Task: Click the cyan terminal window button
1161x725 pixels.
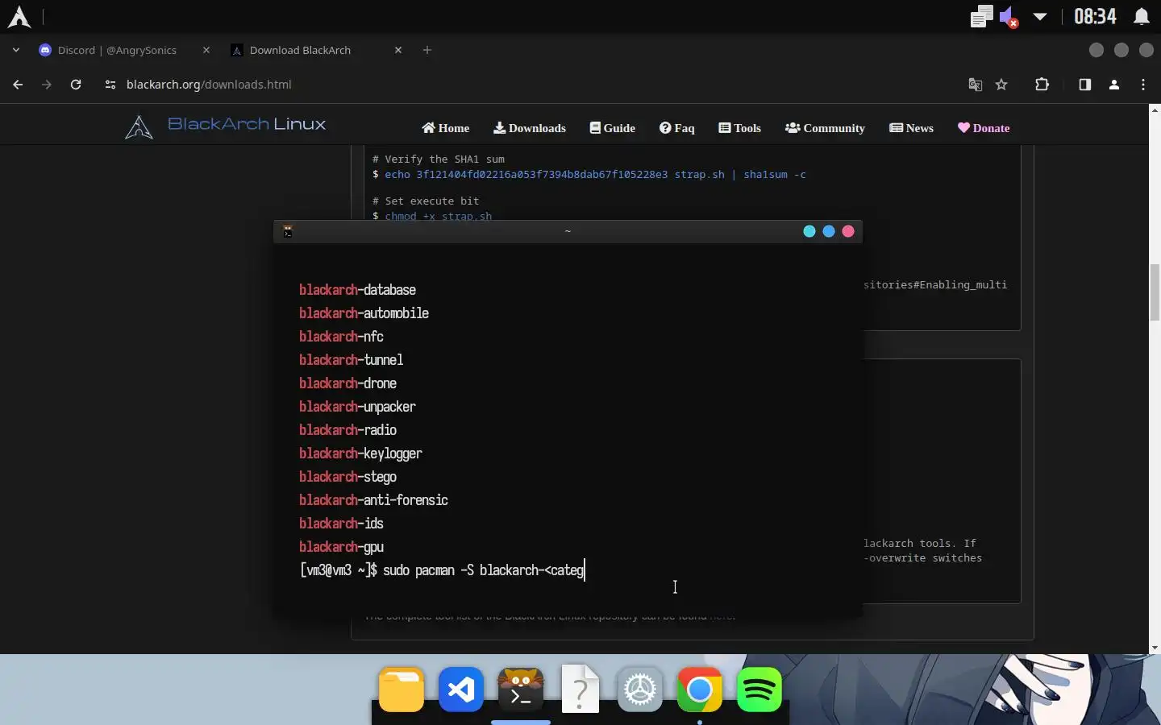Action: coord(809,231)
